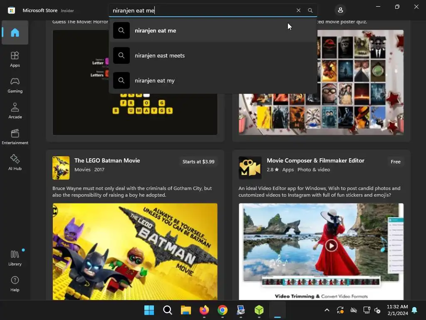Click the 'Photo & video' category label
Screen dimensions: 426x320
coord(314,170)
